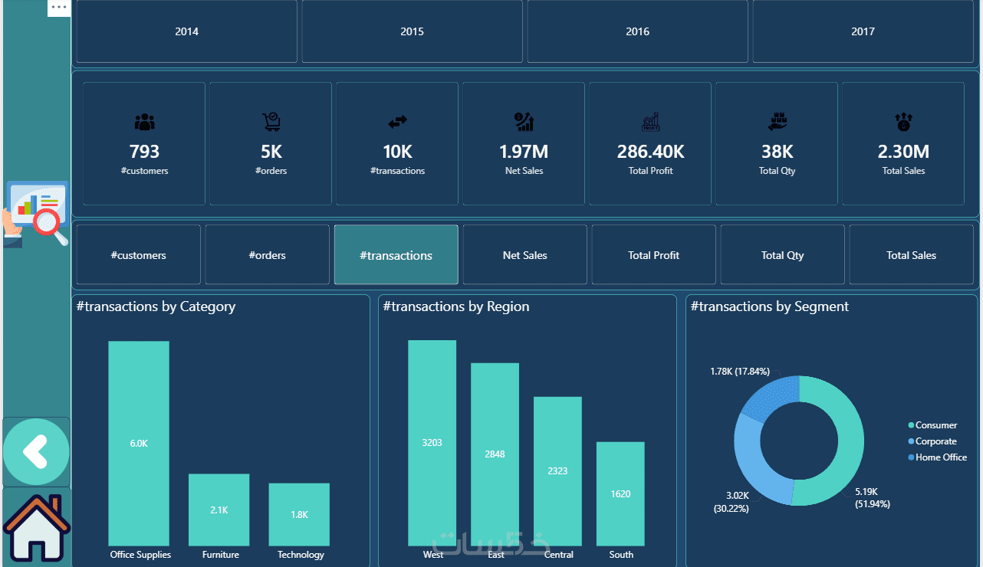Switch to the Net Sales measure tab

[x=524, y=255]
